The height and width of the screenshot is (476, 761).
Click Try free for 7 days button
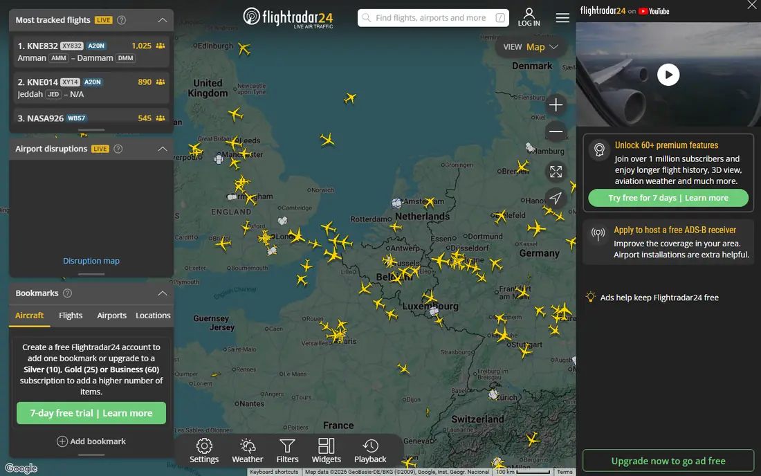tap(668, 198)
